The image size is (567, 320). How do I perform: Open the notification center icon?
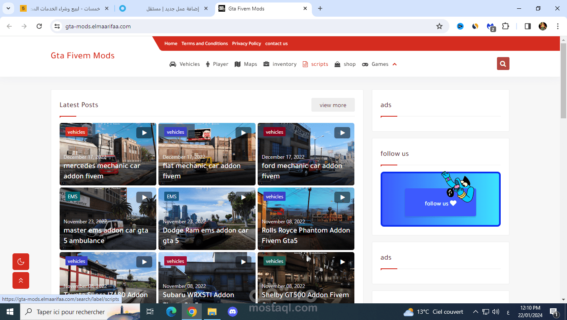point(554,312)
